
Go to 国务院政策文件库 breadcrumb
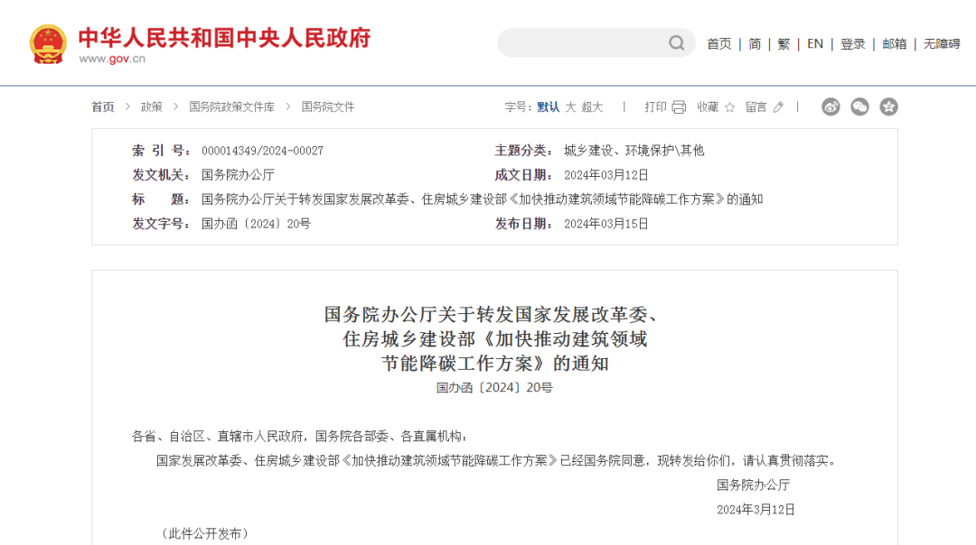click(x=231, y=106)
